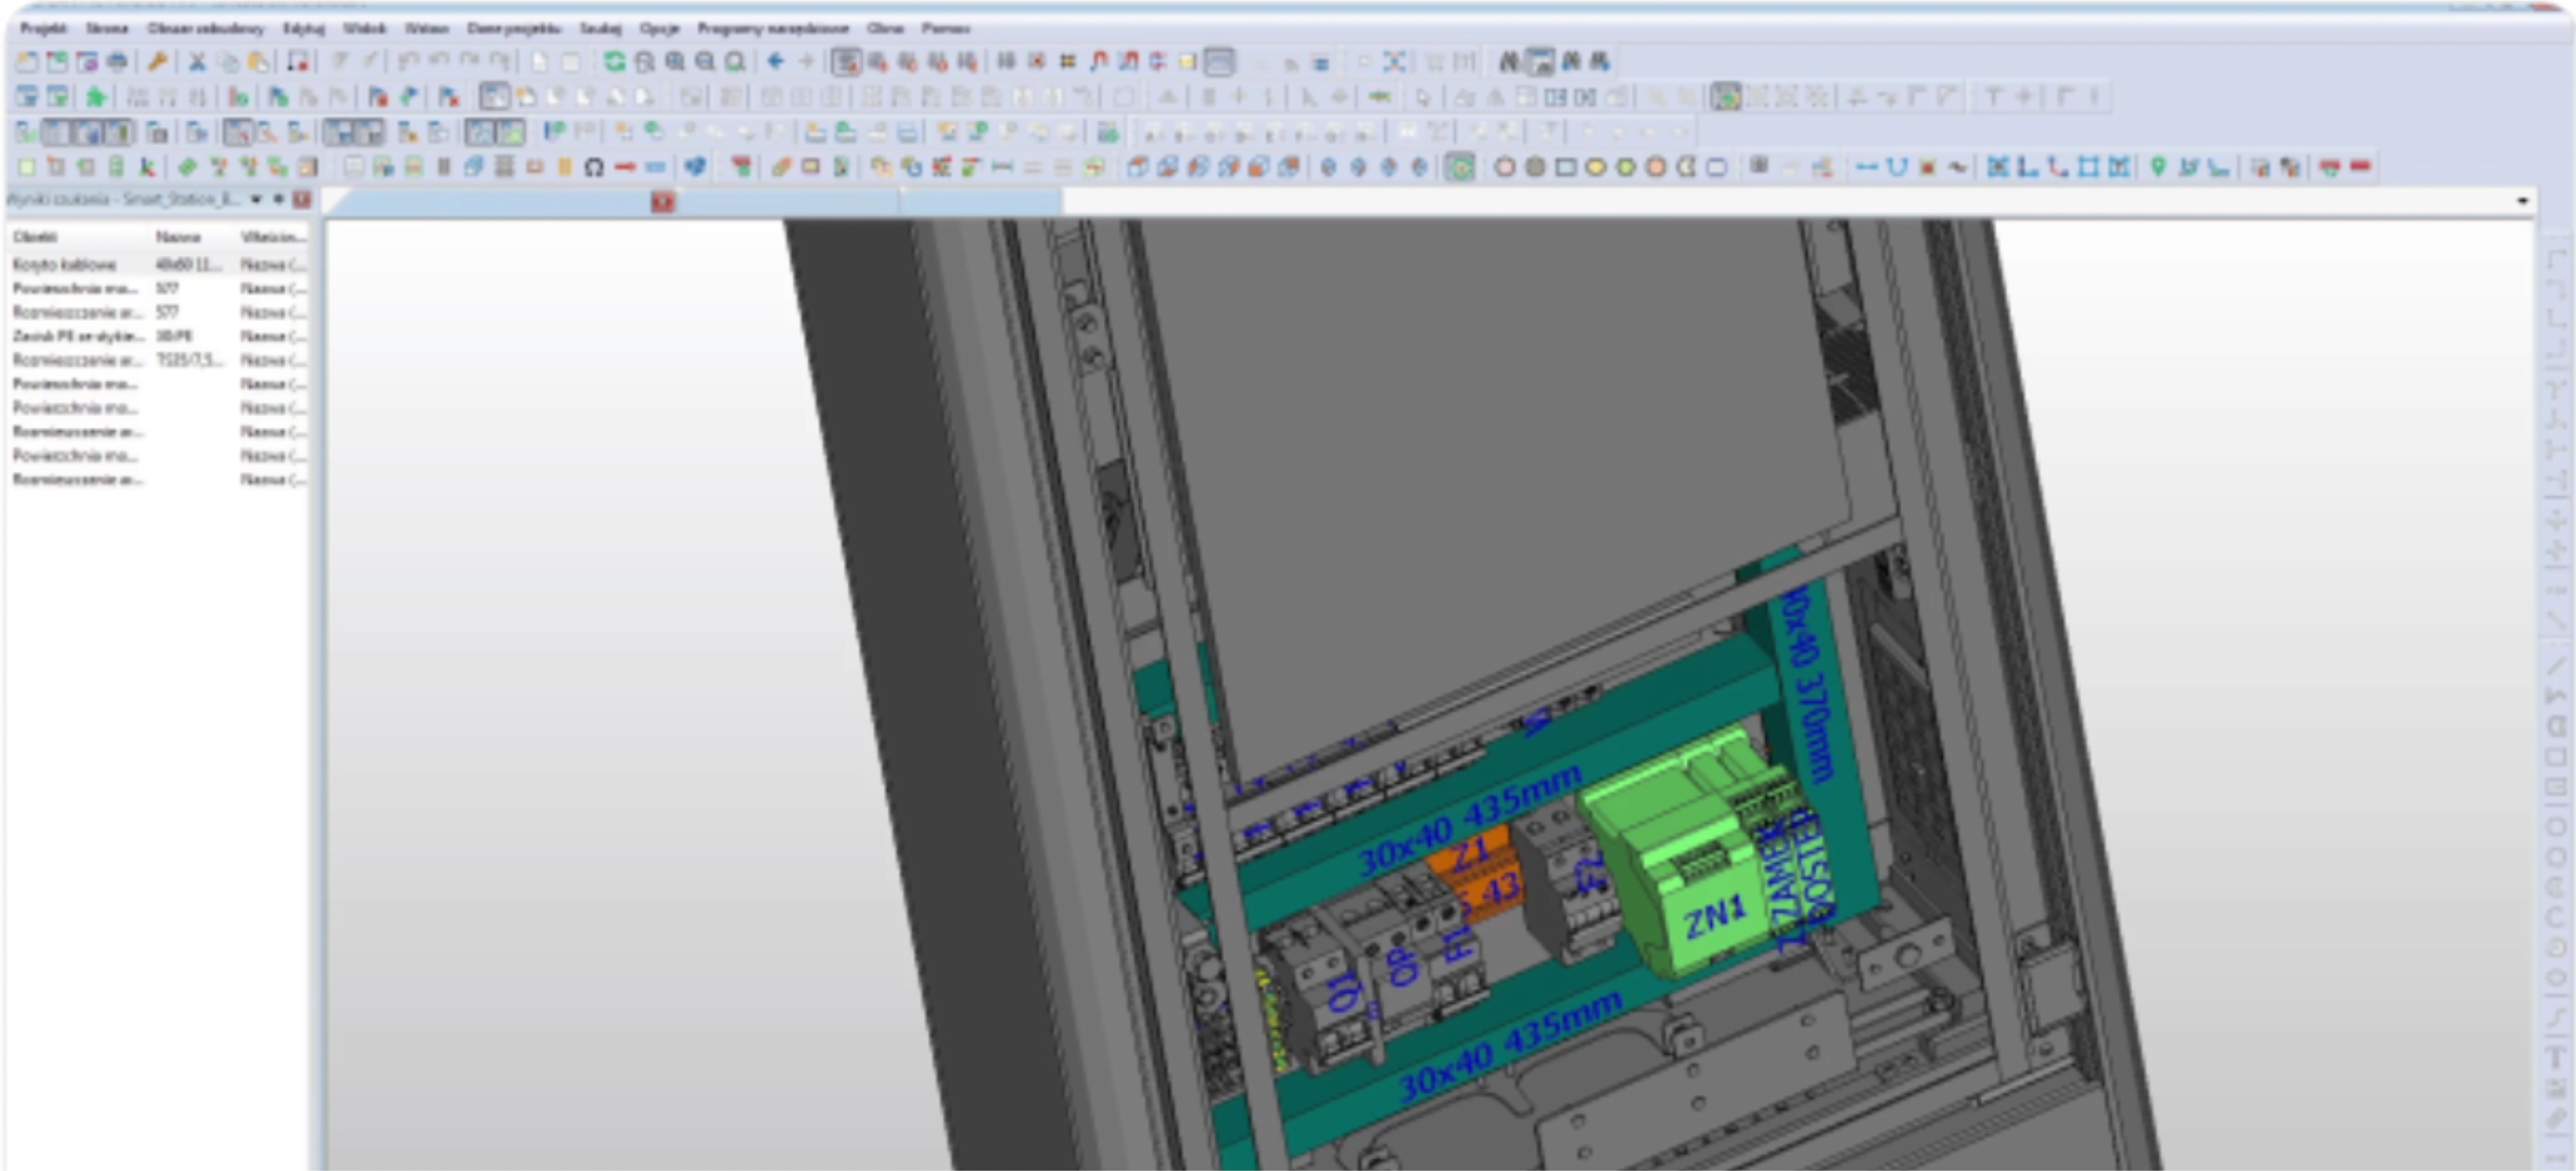This screenshot has height=1171, width=2576.
Task: Click the print icon in toolbar
Action: point(117,62)
